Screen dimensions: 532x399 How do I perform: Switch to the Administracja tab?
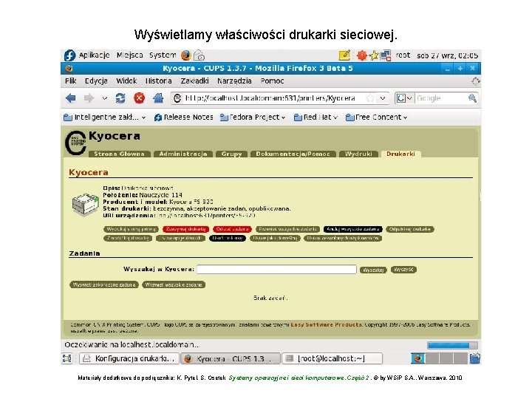pyautogui.click(x=183, y=154)
